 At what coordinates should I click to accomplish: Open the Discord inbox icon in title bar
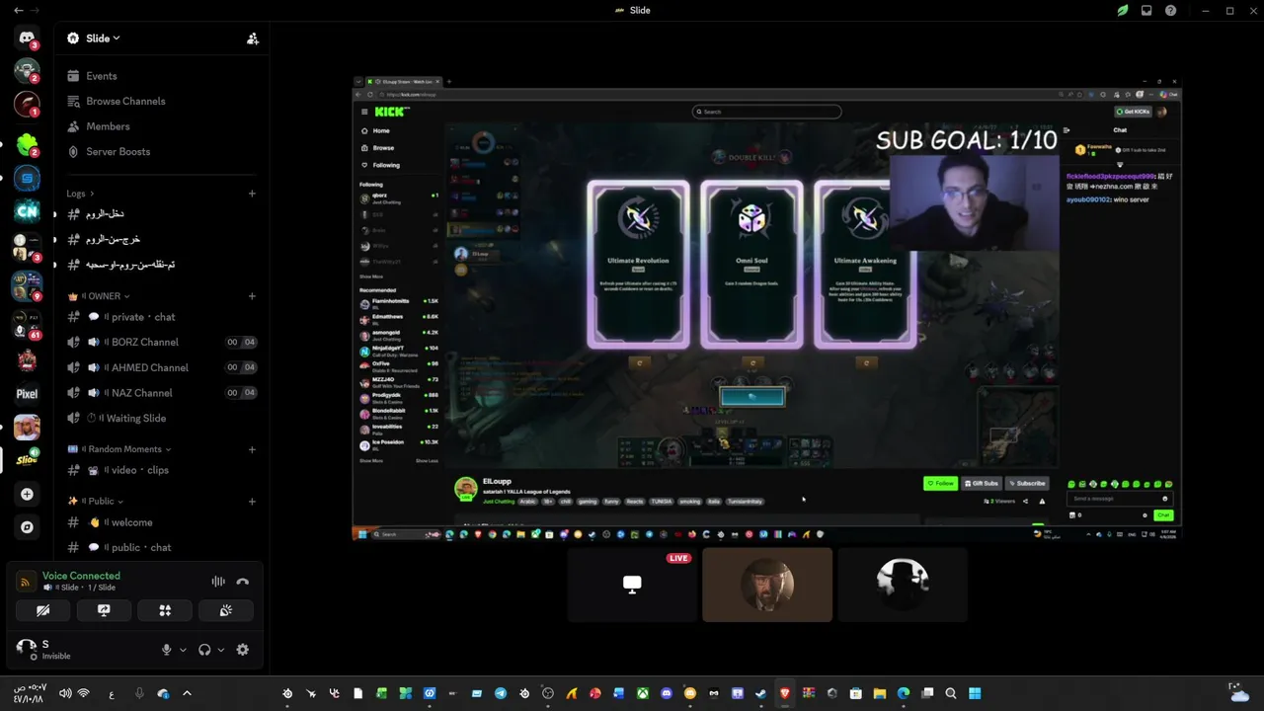point(1146,10)
